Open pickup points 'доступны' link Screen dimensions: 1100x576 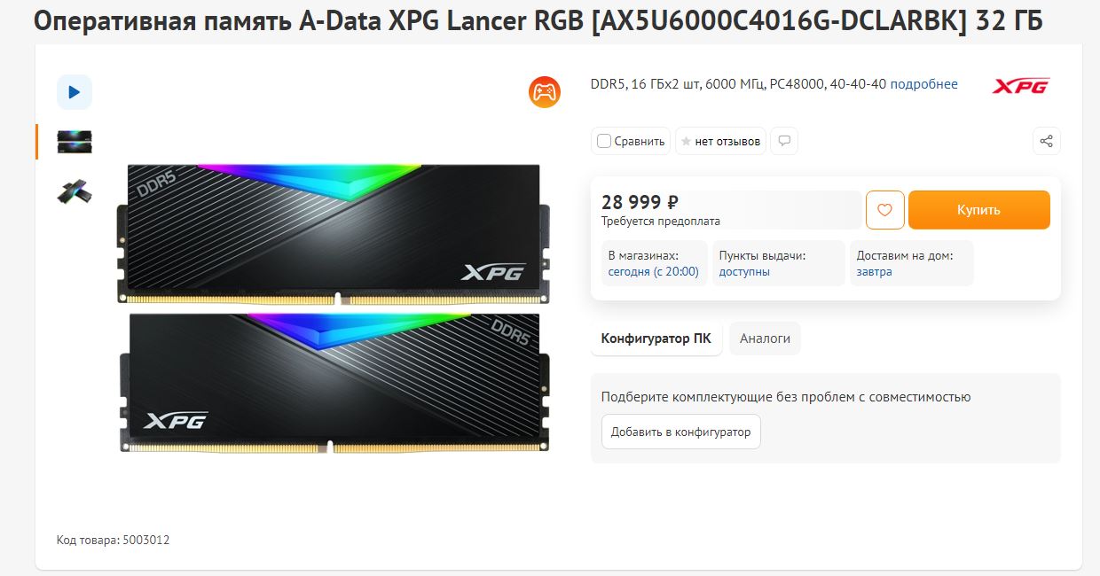744,271
